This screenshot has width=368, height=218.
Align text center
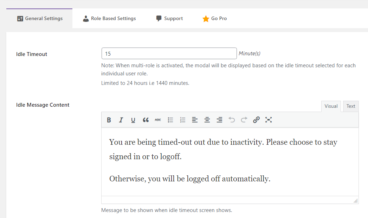[207, 120]
